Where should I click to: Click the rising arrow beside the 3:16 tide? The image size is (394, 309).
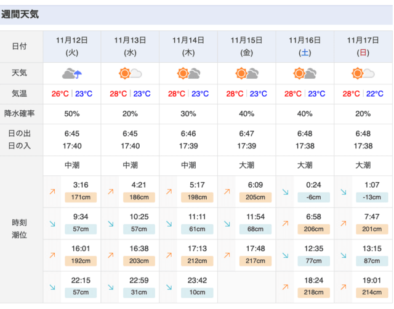pyautogui.click(x=52, y=191)
